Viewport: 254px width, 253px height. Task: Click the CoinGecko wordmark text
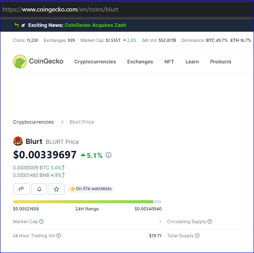pos(46,61)
